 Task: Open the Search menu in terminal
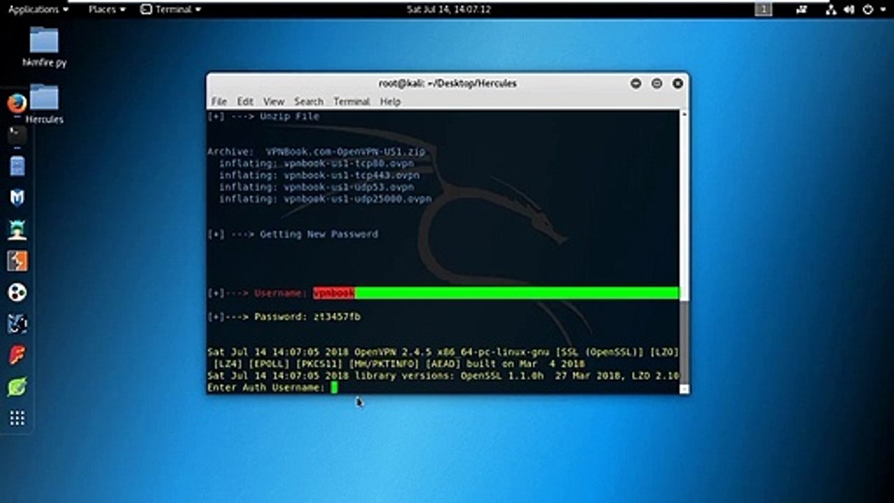(308, 101)
